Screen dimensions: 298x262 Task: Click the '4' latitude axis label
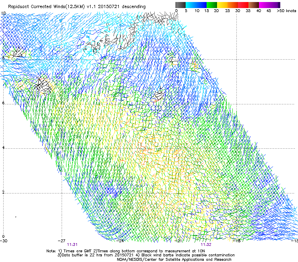click(3, 148)
